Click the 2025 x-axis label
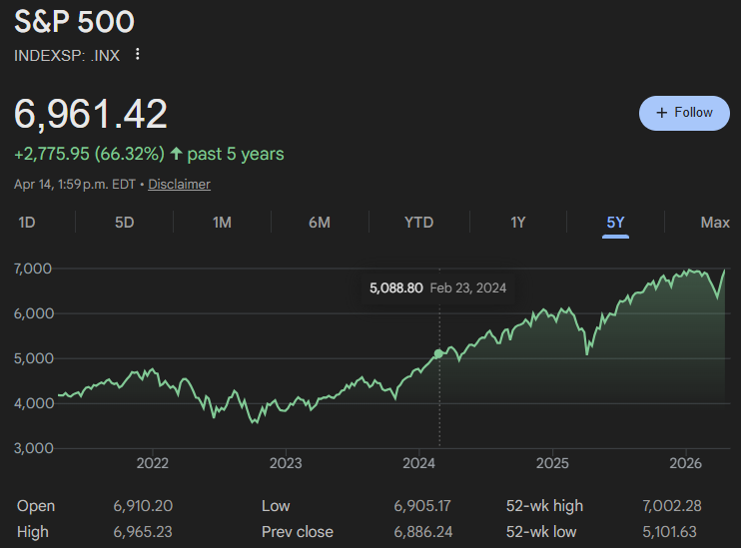The height and width of the screenshot is (548, 741). coord(552,463)
